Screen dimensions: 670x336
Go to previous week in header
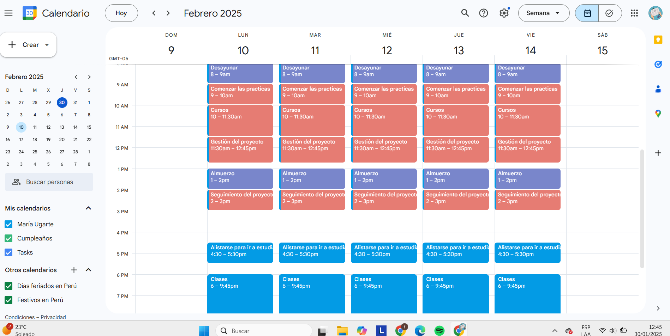point(154,13)
